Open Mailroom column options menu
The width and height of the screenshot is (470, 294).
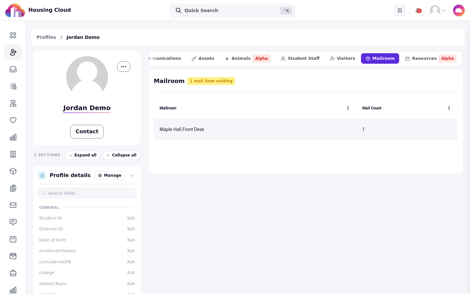tap(348, 108)
